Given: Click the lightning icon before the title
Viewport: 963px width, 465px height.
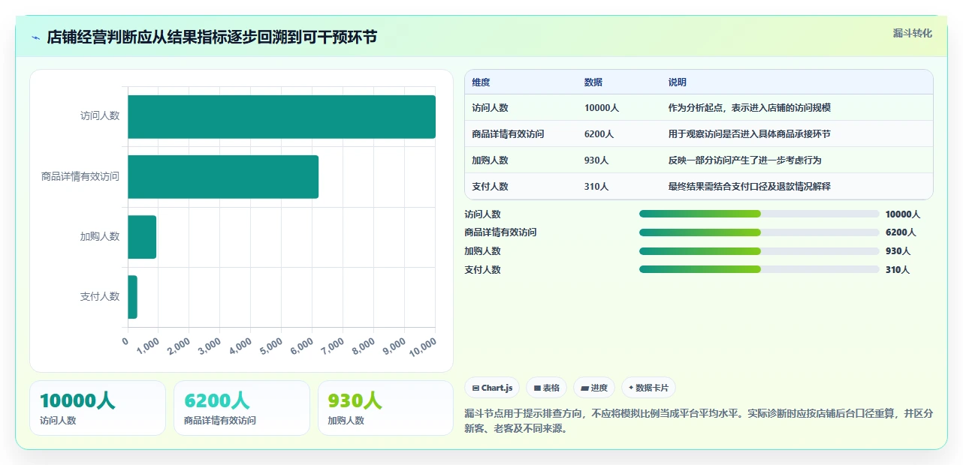Looking at the screenshot, I should coord(35,37).
